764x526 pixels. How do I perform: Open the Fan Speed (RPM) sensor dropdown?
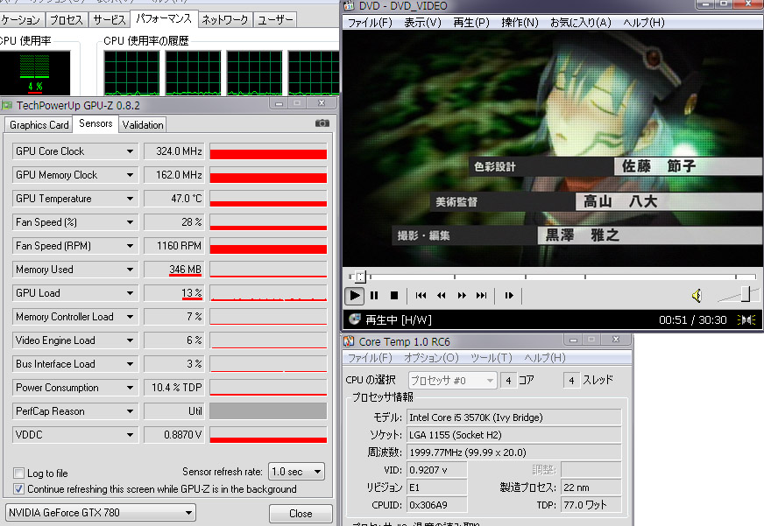(130, 246)
